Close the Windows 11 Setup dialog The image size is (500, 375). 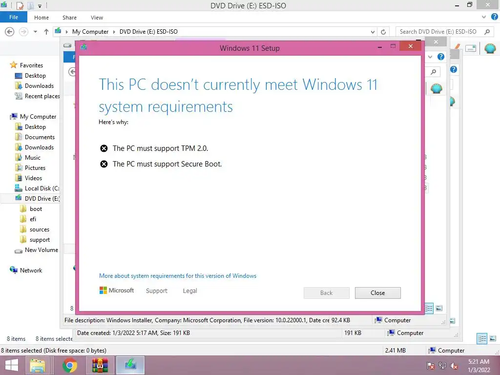(377, 293)
